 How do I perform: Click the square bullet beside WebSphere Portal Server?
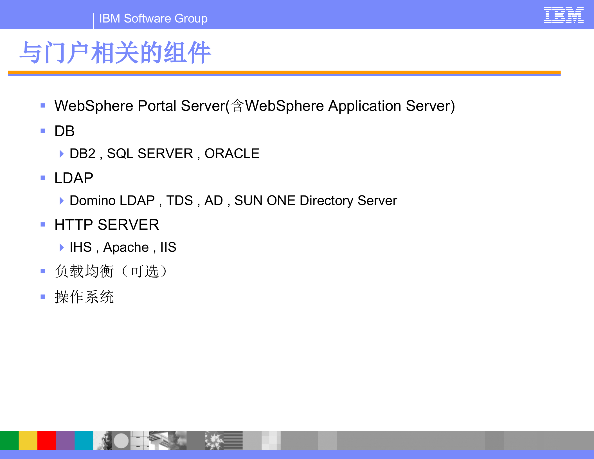pyautogui.click(x=43, y=105)
